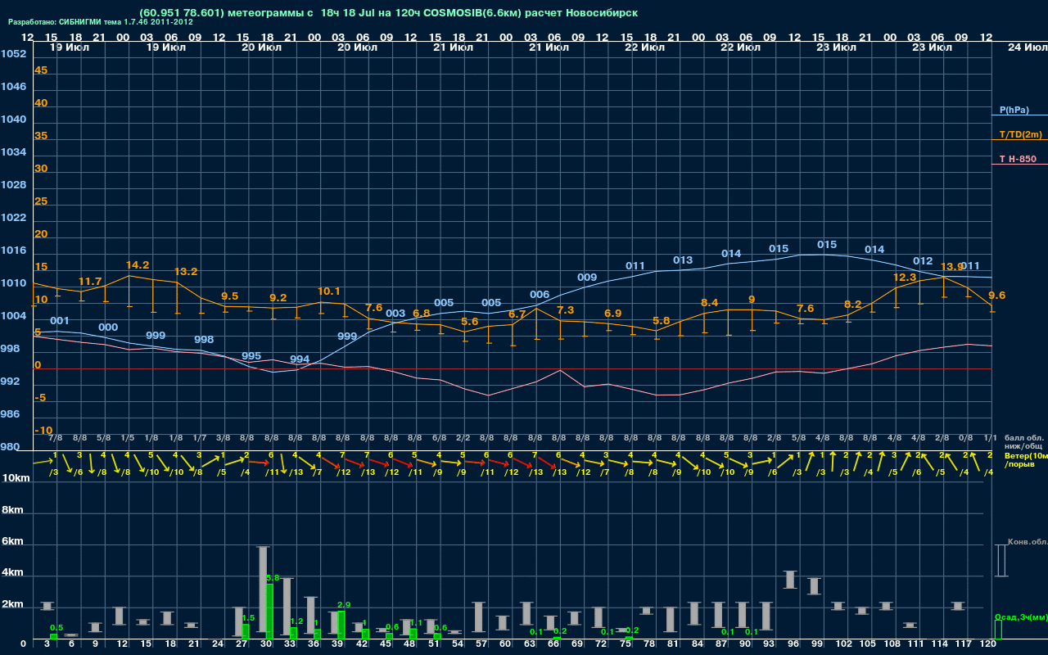
Task: Click the pink line sample under T H-850
Action: (x=1019, y=165)
